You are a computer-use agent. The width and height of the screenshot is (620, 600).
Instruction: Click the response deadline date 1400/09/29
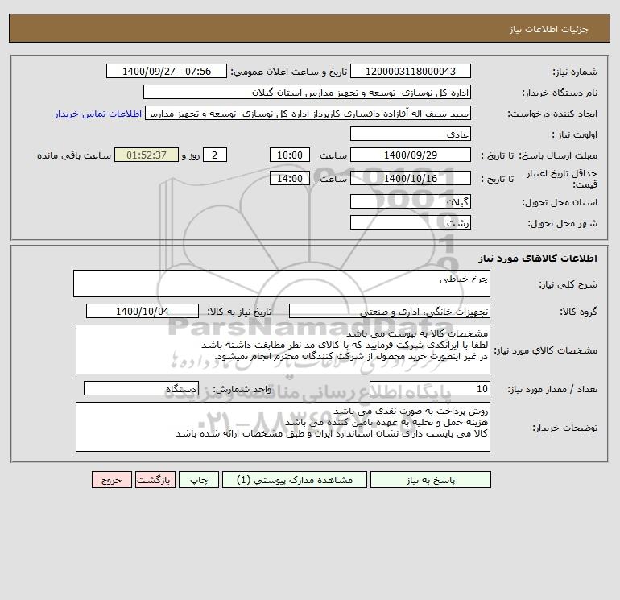pos(411,155)
